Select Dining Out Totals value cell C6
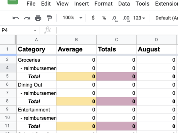 (117, 85)
